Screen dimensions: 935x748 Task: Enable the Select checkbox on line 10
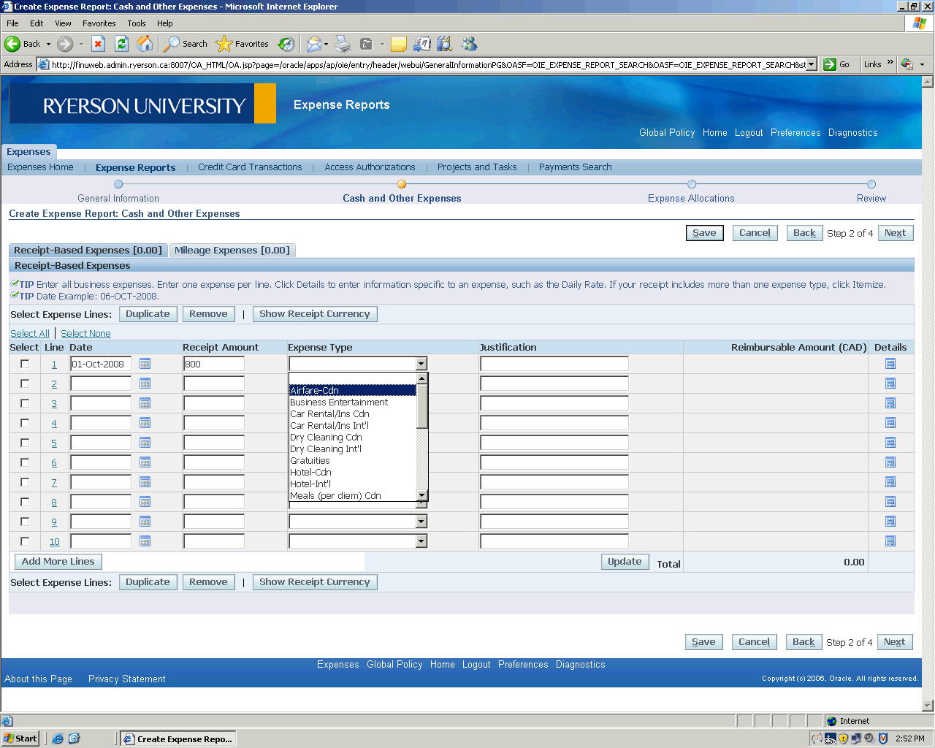coord(25,541)
